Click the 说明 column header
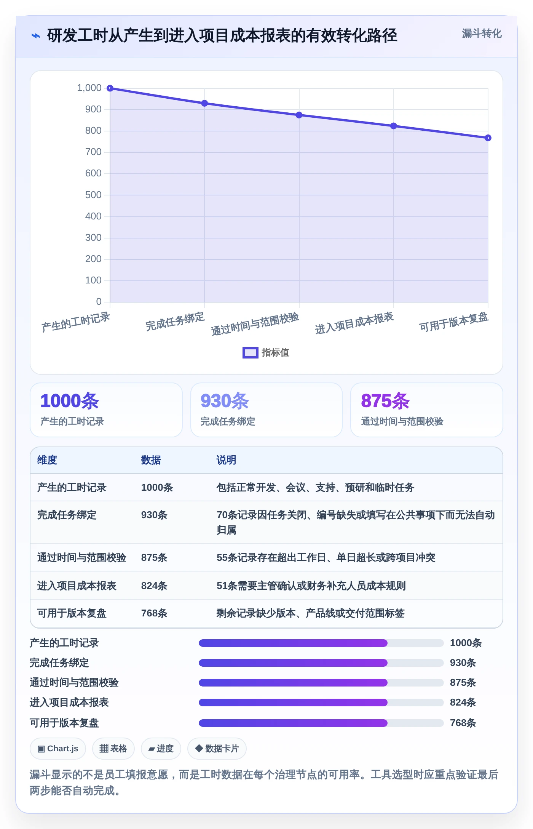The width and height of the screenshot is (533, 829). (226, 460)
